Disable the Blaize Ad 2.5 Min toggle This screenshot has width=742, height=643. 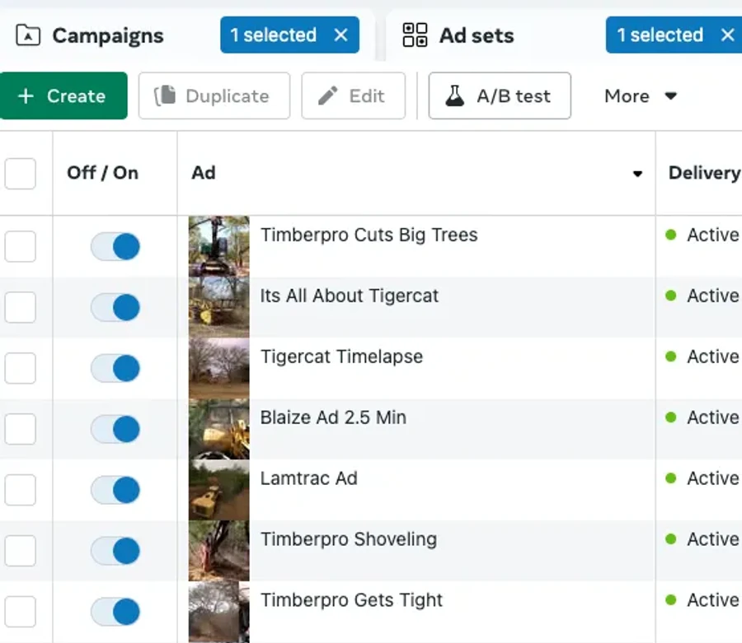pyautogui.click(x=115, y=429)
